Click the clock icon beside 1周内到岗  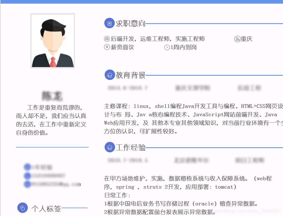[x=167, y=48]
